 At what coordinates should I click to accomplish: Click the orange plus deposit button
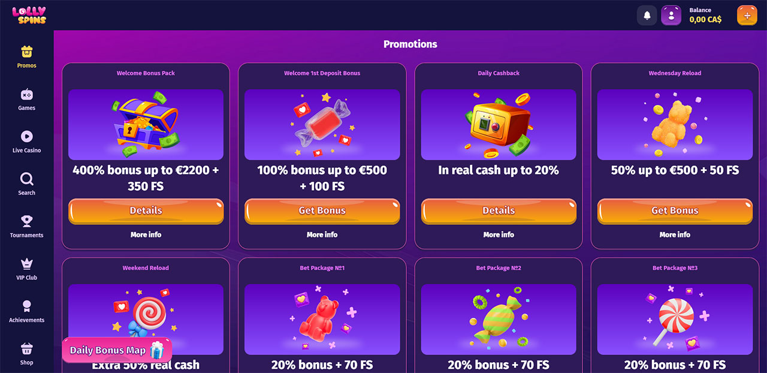point(747,16)
